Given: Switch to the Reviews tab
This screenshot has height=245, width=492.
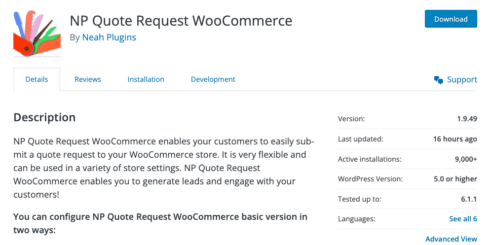Looking at the screenshot, I should click(x=87, y=79).
